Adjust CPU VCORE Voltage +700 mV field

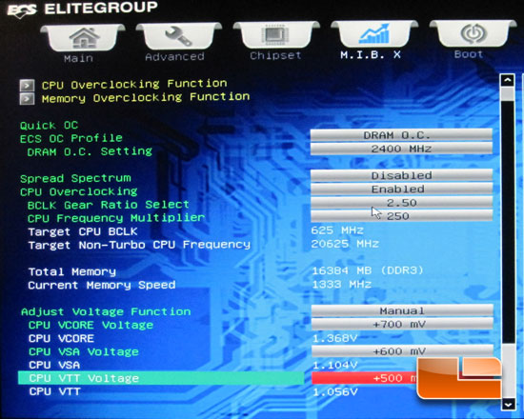[x=402, y=324]
